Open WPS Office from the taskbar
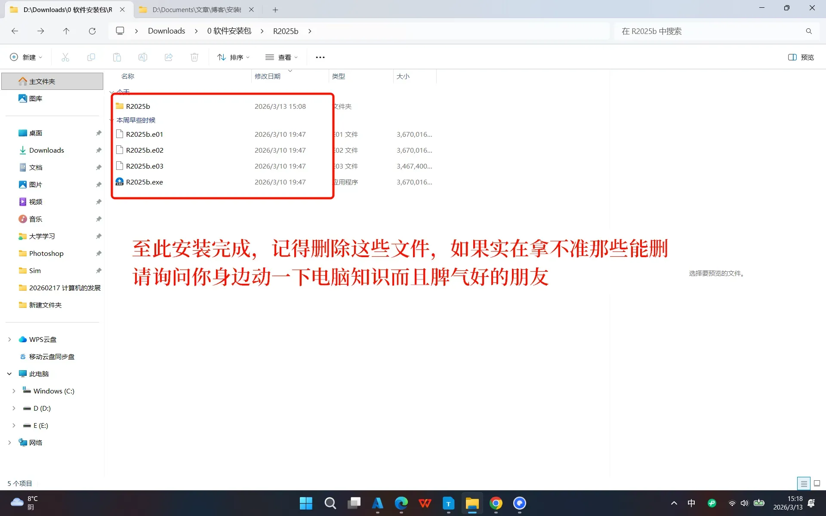 (424, 503)
